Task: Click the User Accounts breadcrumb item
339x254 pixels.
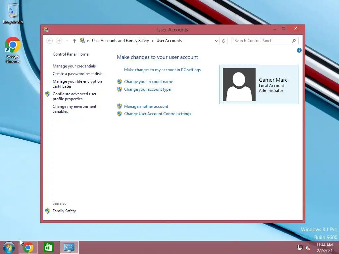Action: pyautogui.click(x=169, y=41)
